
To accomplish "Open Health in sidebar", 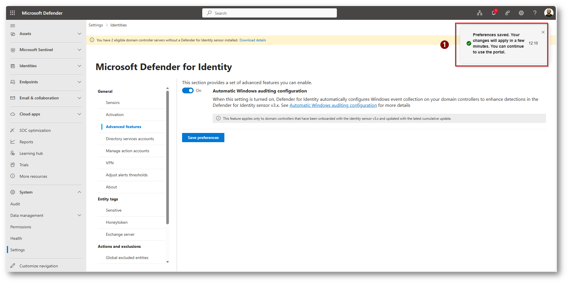I will click(16, 238).
